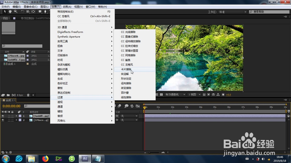Choose 线性擦除 transition effect
Screen dimensions: 291x163
pyautogui.click(x=134, y=97)
